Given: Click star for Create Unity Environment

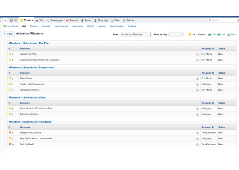Looking at the screenshot, I should (x=10, y=84).
